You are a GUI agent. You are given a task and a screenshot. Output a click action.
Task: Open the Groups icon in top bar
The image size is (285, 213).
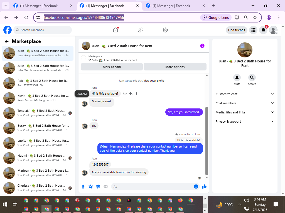[165, 30]
